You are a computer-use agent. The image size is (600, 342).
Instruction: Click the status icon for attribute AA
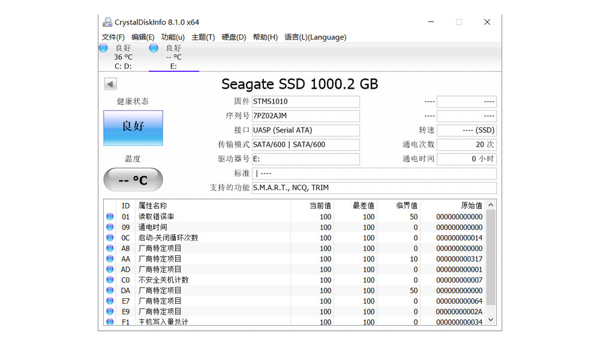(110, 259)
